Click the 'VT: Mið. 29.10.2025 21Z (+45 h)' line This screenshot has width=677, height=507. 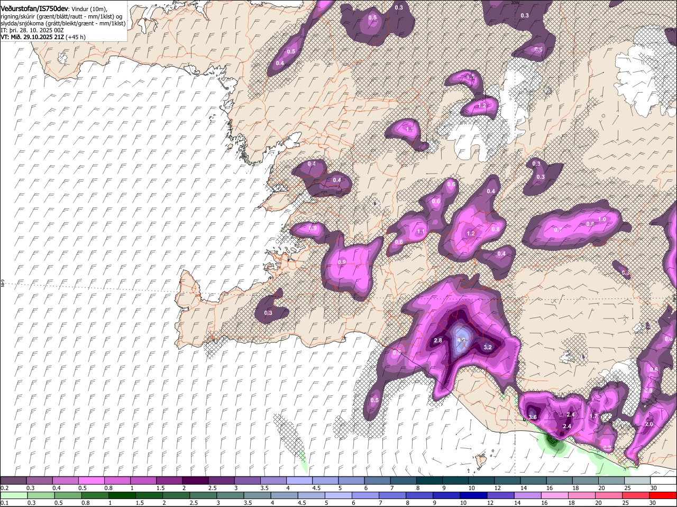[x=43, y=37]
